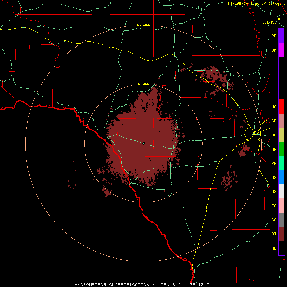Click the "WS" legend label
The image size is (287, 287).
274,178
